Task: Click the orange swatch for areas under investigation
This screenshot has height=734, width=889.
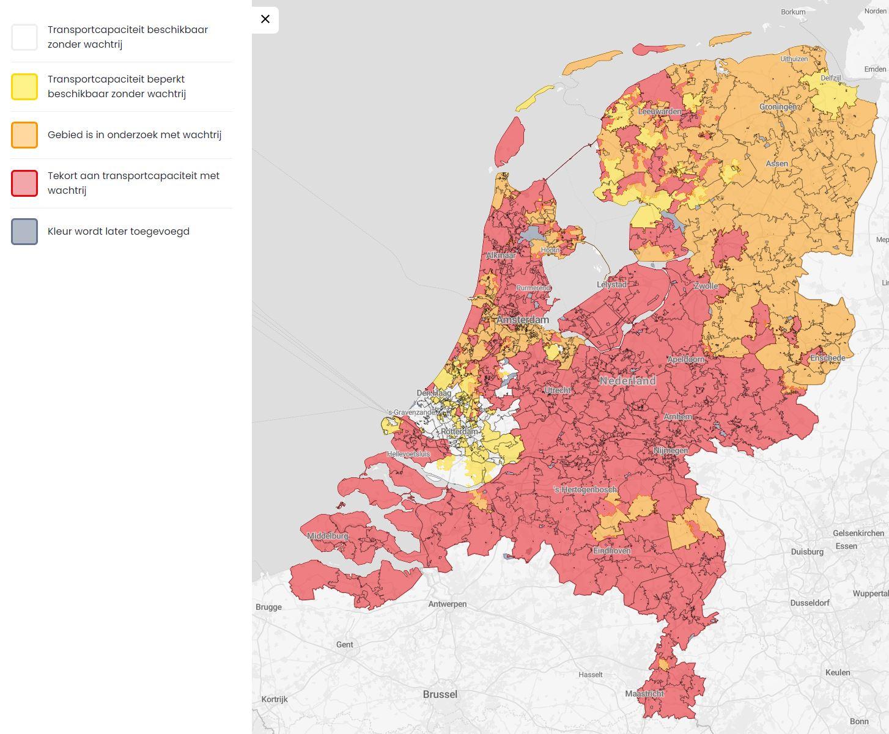Action: pos(24,134)
